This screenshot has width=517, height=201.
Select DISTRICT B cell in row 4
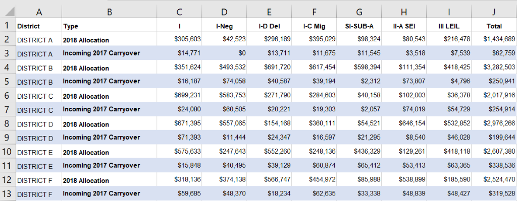39,67
